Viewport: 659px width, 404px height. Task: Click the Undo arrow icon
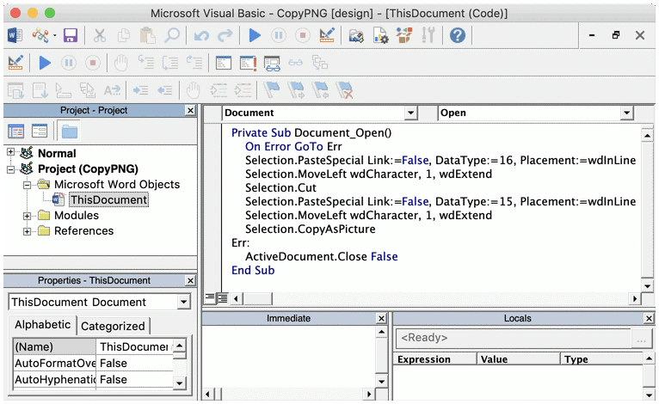tap(201, 36)
